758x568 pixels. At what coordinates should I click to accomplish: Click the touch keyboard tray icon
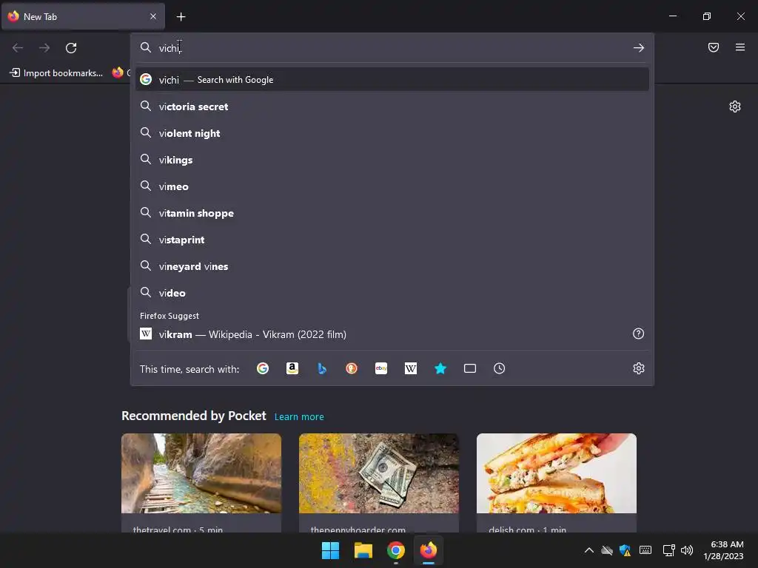click(x=645, y=550)
